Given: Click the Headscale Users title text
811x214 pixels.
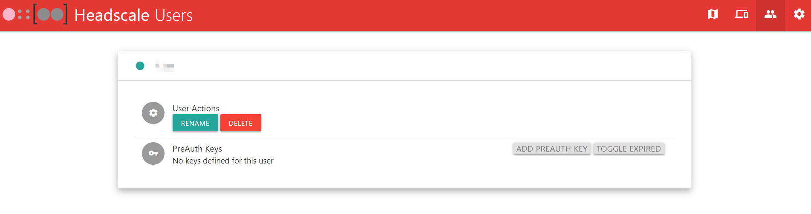Looking at the screenshot, I should [x=133, y=15].
